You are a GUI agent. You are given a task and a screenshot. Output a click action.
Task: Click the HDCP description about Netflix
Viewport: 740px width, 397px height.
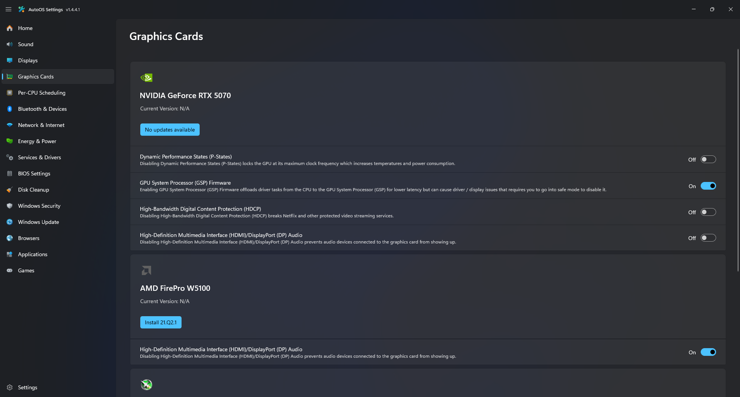267,216
